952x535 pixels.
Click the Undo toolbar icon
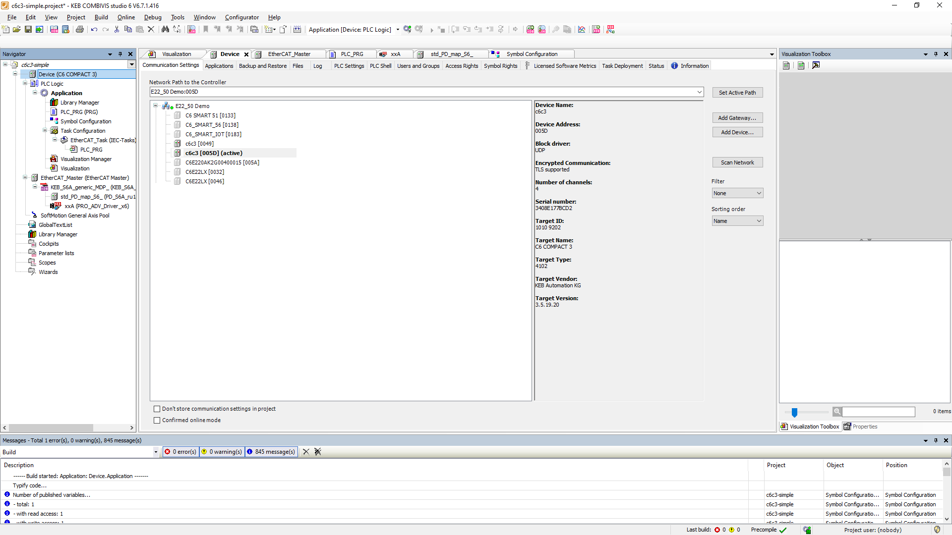click(x=94, y=30)
